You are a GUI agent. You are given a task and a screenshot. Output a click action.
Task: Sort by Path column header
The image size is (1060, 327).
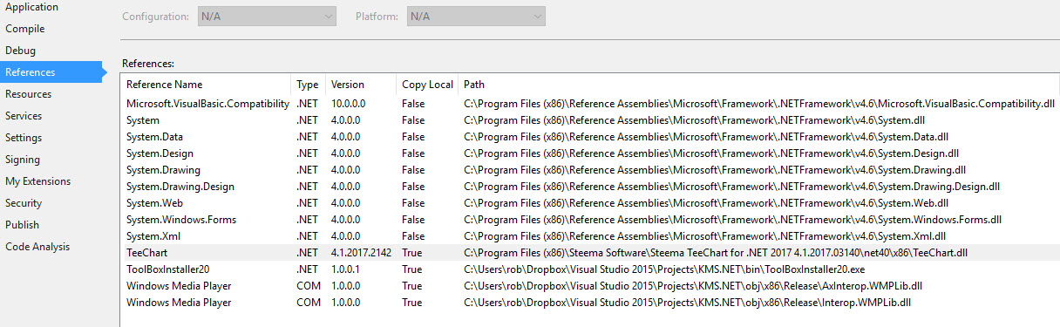(x=758, y=85)
